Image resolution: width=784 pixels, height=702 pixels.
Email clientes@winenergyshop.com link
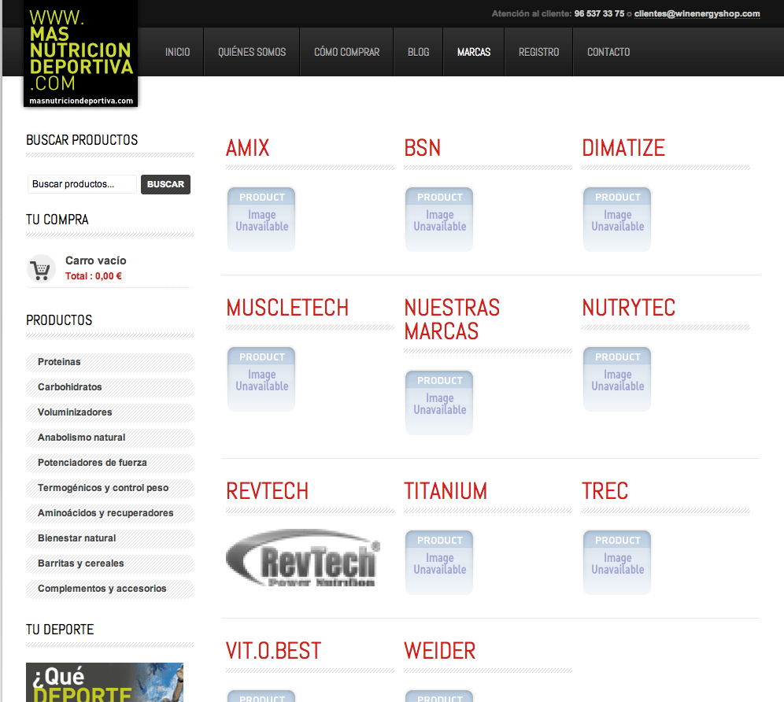tap(697, 13)
